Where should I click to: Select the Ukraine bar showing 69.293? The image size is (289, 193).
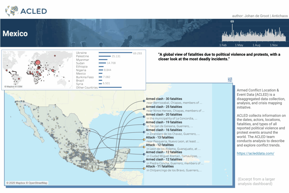coord(115,53)
